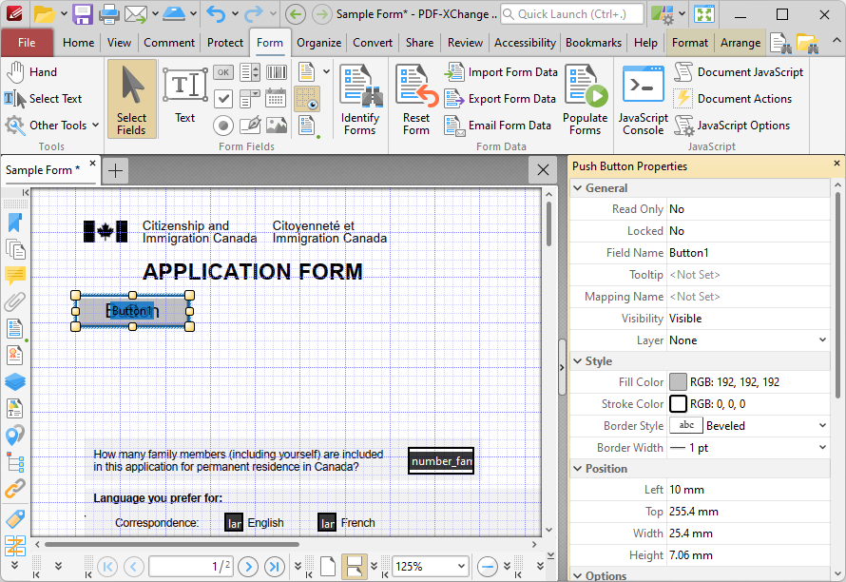Open the JavaScript Console
846x582 pixels.
[x=644, y=99]
